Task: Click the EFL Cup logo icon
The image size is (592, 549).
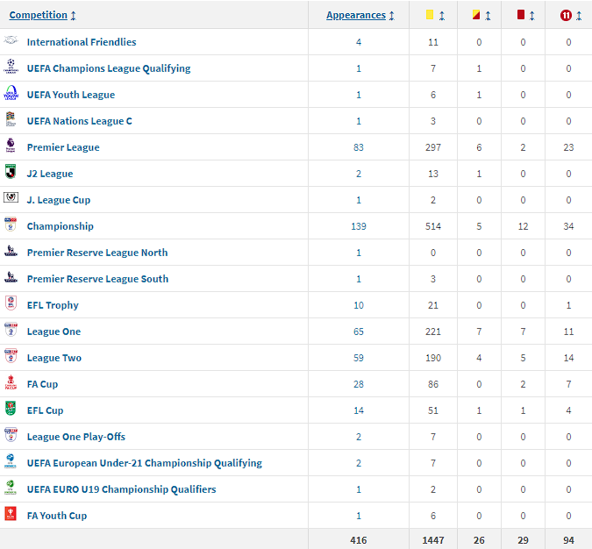Action: (11, 410)
